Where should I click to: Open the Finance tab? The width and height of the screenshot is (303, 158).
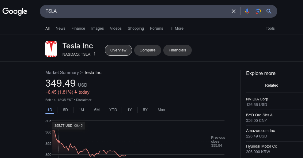point(78,28)
